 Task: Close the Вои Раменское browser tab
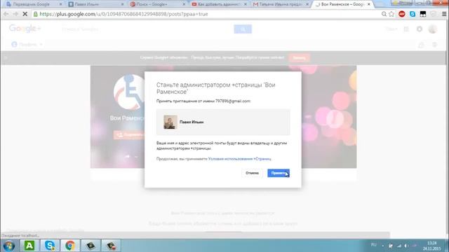coord(369,4)
